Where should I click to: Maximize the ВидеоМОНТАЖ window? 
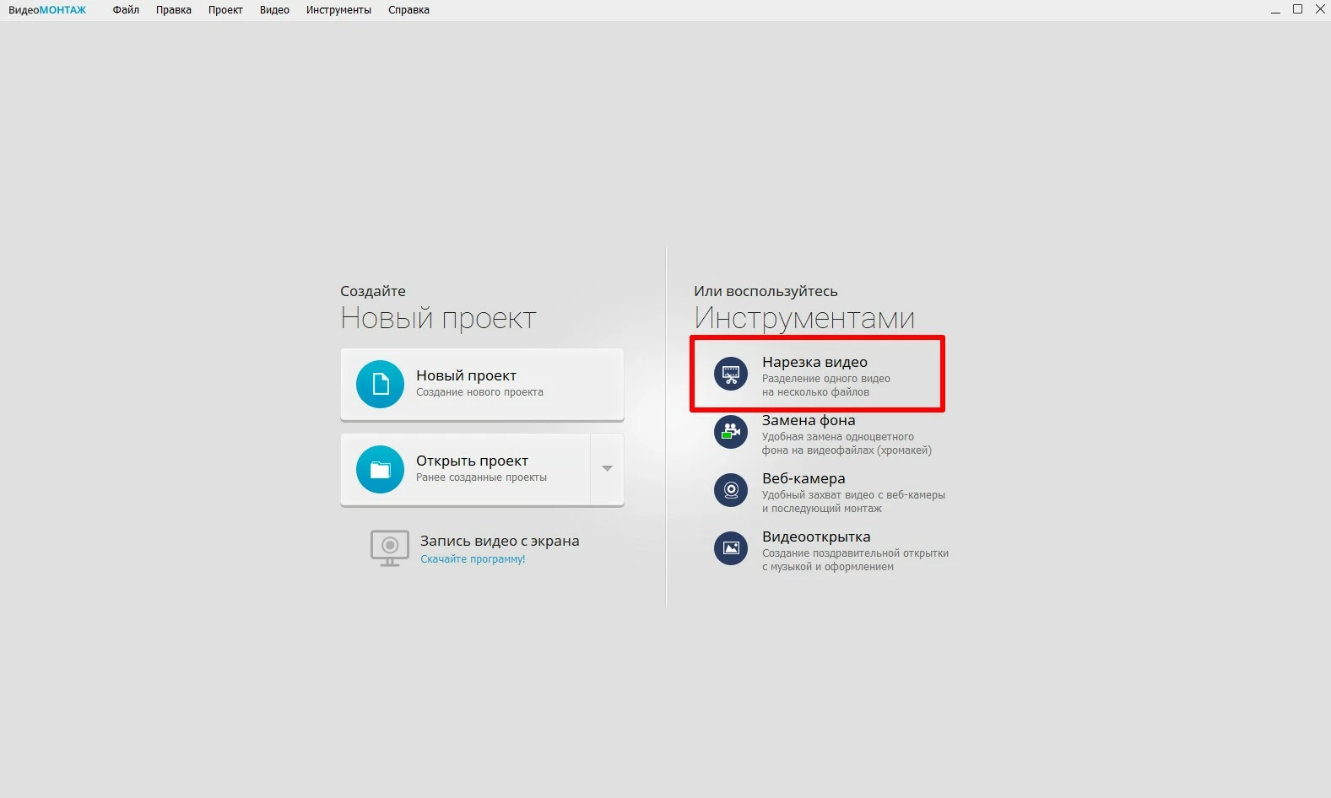click(1298, 9)
